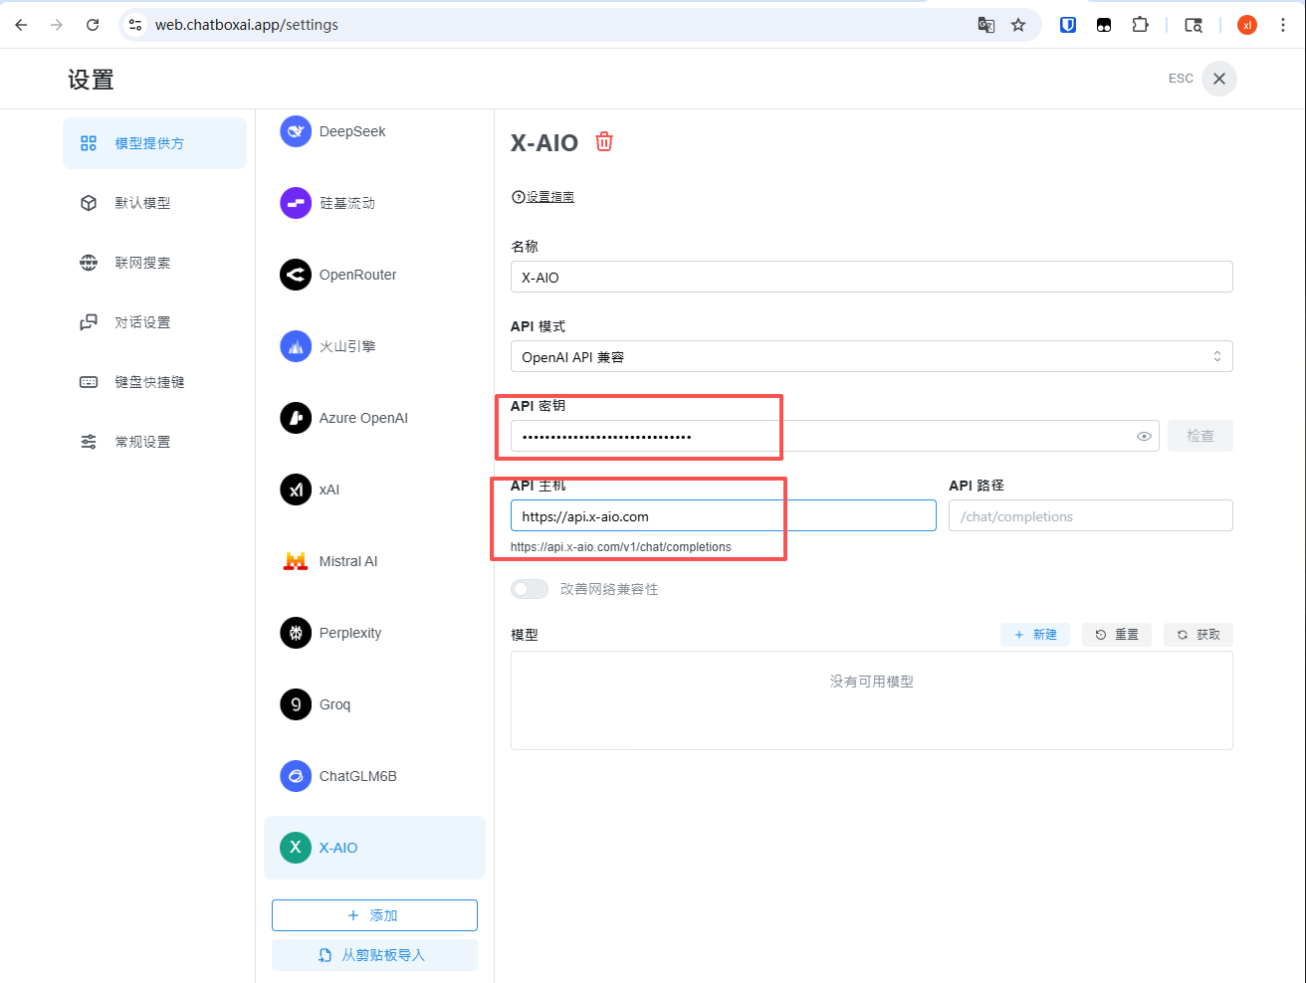The height and width of the screenshot is (983, 1306).
Task: Click the black extension icon next to Bitwarden
Action: point(1104,25)
